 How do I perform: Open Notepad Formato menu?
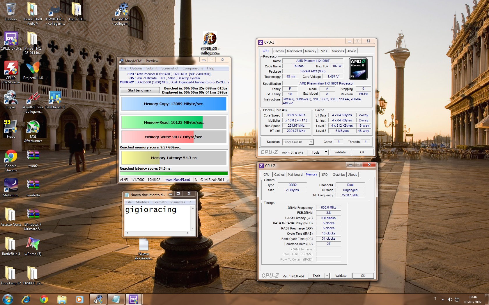(x=160, y=202)
